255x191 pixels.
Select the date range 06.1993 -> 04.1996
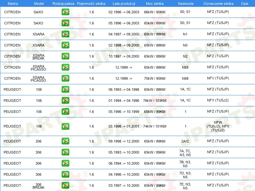(124, 89)
